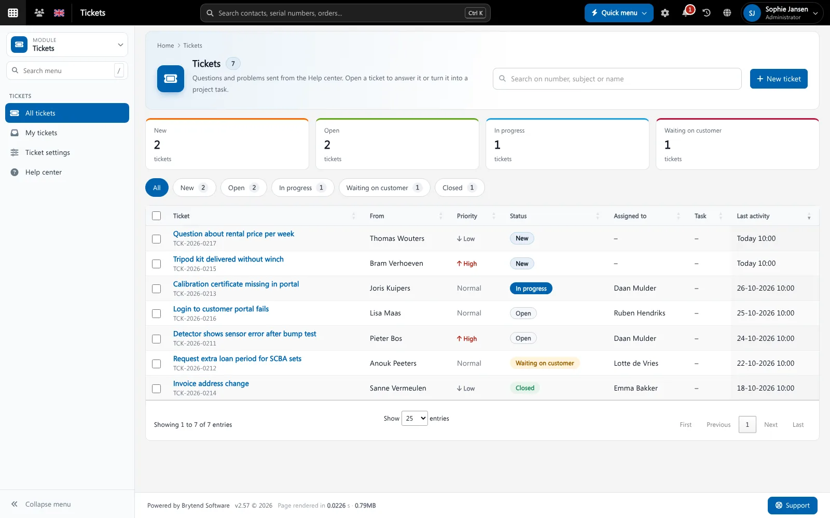Image resolution: width=830 pixels, height=518 pixels.
Task: Click the large Tickets header icon
Action: [x=171, y=79]
